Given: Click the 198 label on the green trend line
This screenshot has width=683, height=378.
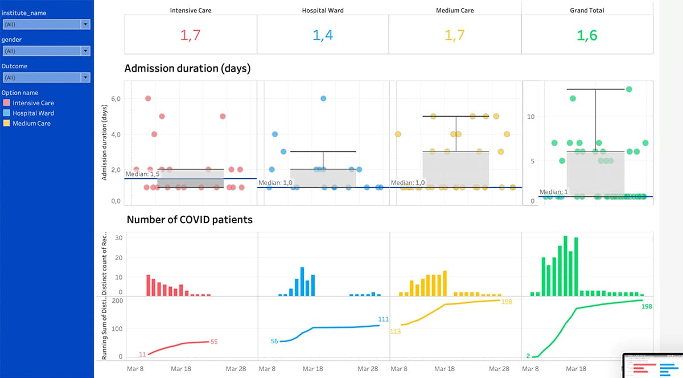Looking at the screenshot, I should point(645,306).
